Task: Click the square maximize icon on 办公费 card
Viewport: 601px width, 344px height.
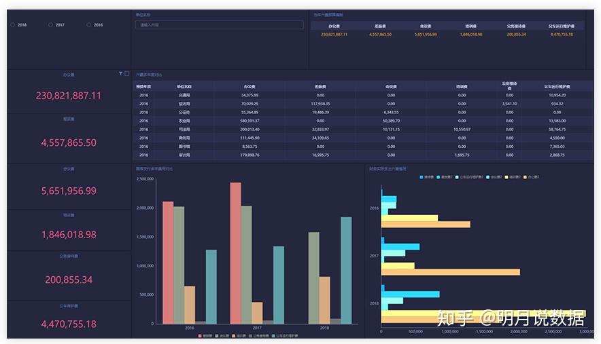Action: click(126, 73)
